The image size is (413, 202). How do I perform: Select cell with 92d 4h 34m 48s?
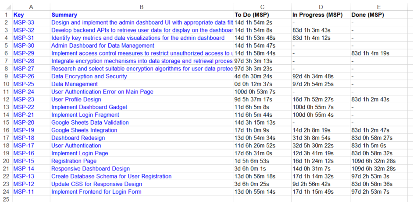pos(321,77)
